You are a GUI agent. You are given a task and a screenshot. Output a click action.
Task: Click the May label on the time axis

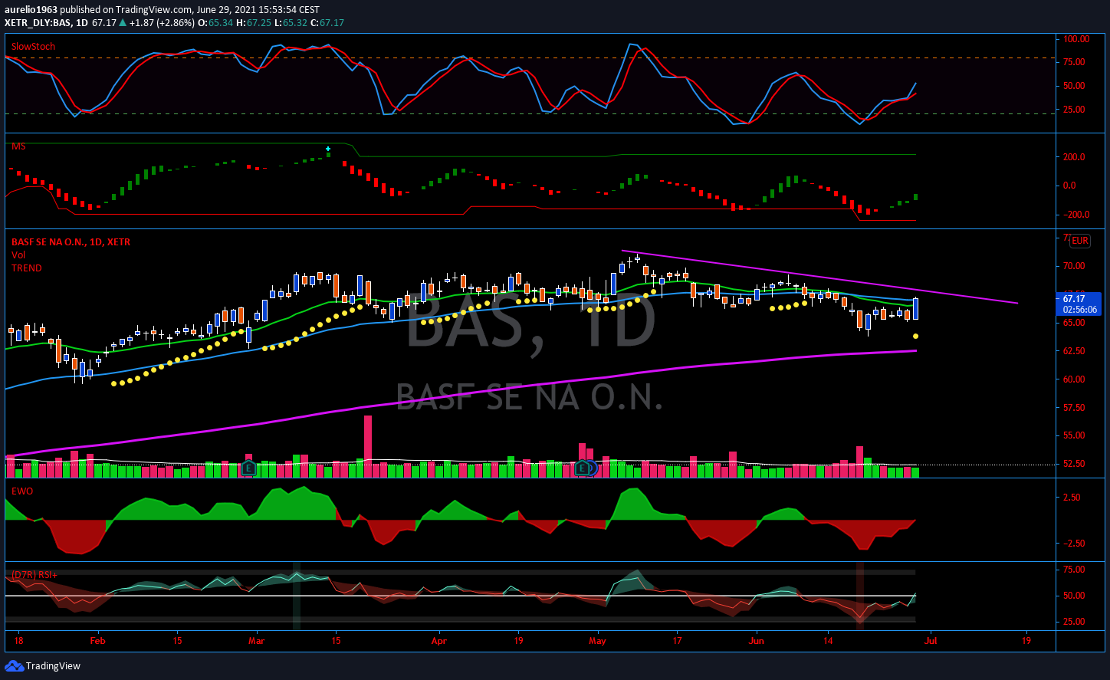pos(598,639)
